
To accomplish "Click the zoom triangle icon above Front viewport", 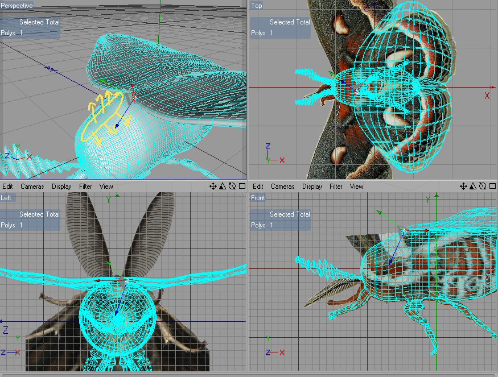I will click(x=474, y=186).
